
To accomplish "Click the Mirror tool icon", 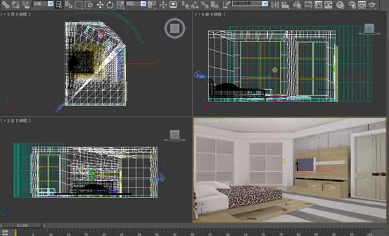I will tap(275, 5).
